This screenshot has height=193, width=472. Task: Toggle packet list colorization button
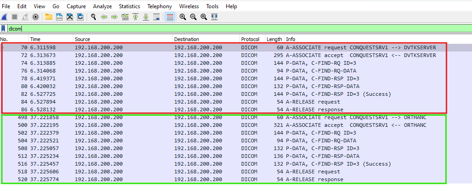click(170, 17)
